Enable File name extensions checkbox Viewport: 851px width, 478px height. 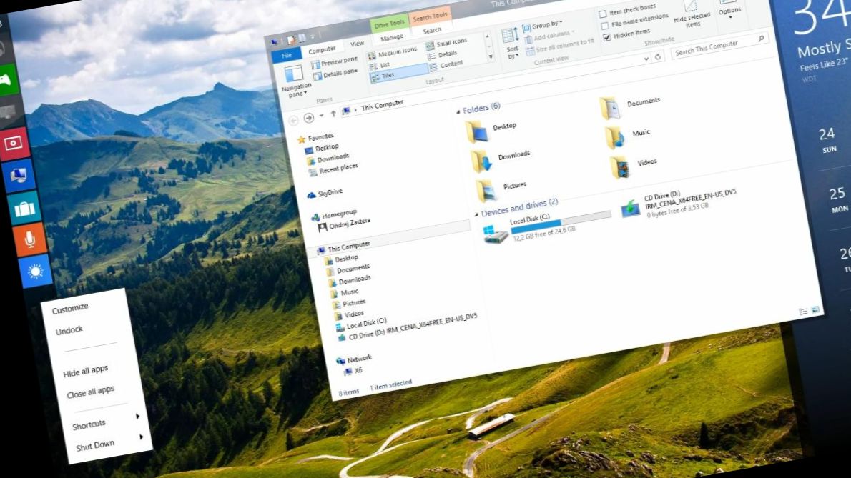tap(634, 21)
